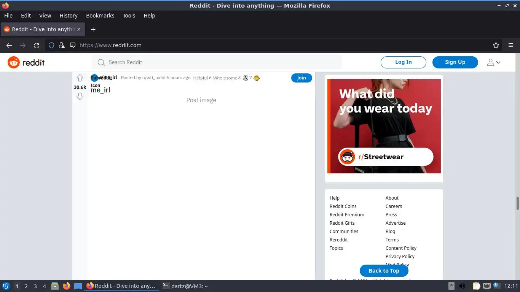Expand the user account dropdown

(494, 62)
